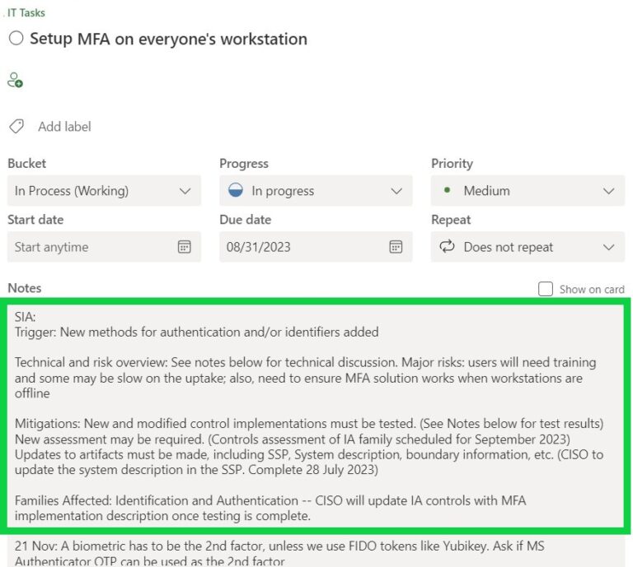
Task: Click the 'Mitigations: New and modified' notes line
Action: [x=309, y=424]
